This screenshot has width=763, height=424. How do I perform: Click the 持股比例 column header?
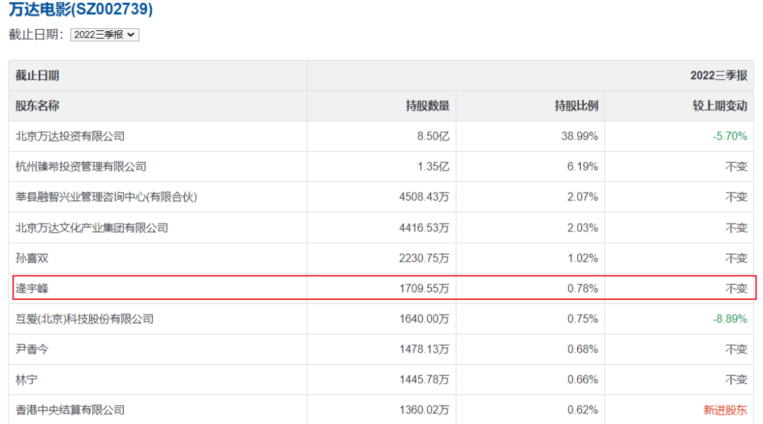(576, 106)
